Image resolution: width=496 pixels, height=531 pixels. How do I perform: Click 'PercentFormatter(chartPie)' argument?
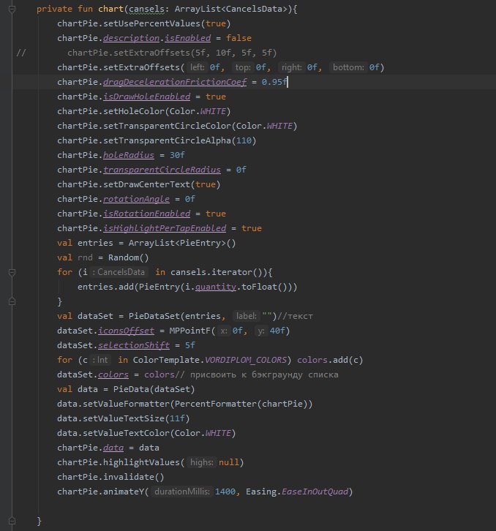click(241, 404)
